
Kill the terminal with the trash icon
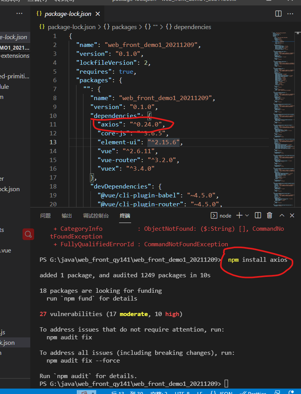point(269,215)
